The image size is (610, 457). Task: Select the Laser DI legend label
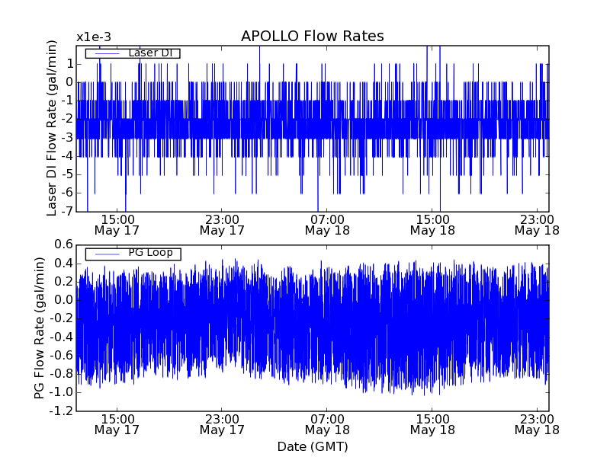coord(149,53)
